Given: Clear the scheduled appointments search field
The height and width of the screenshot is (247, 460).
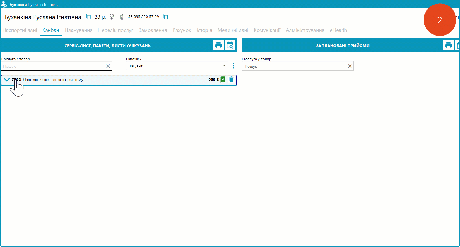Looking at the screenshot, I should (350, 66).
